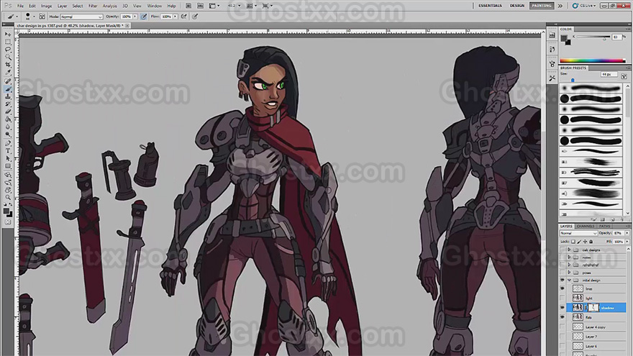Select the Zoom tool in toolbox
The width and height of the screenshot is (633, 356).
coord(8,198)
